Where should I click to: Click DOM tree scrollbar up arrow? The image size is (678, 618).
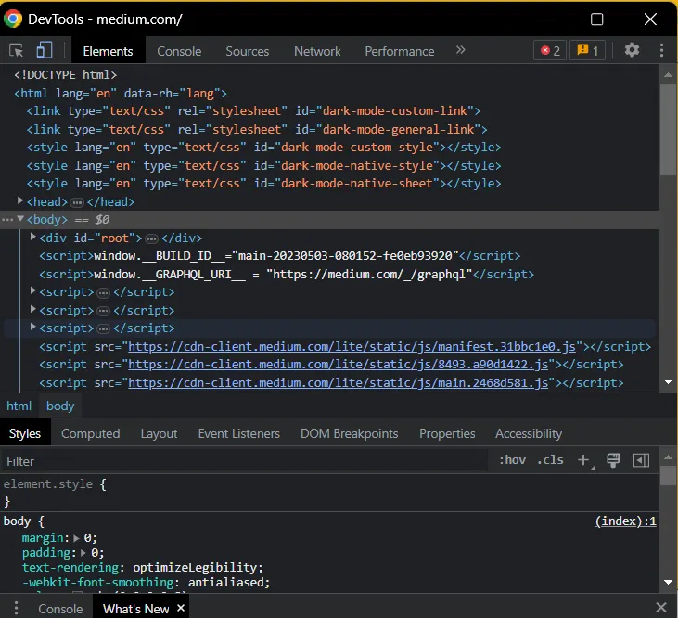(668, 75)
